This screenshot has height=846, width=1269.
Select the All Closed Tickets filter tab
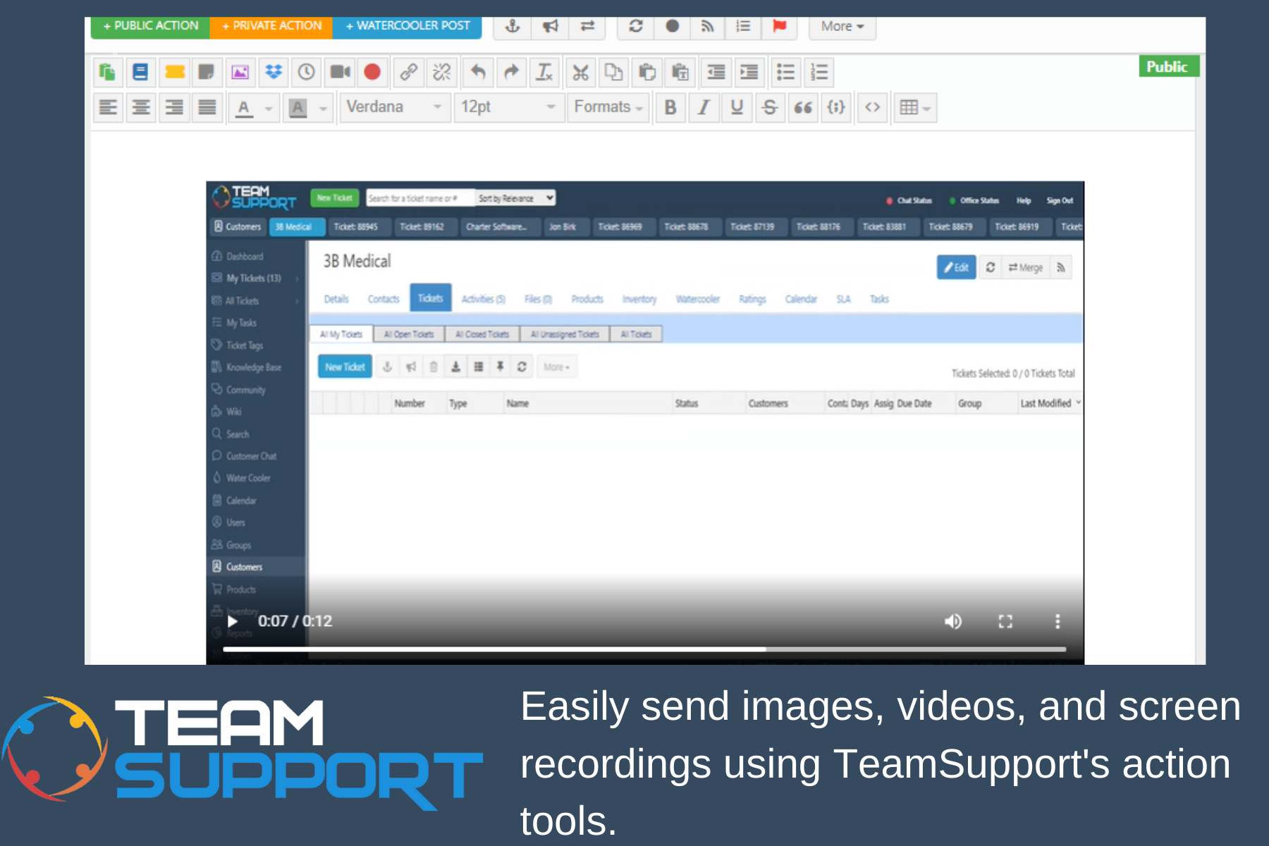point(482,334)
